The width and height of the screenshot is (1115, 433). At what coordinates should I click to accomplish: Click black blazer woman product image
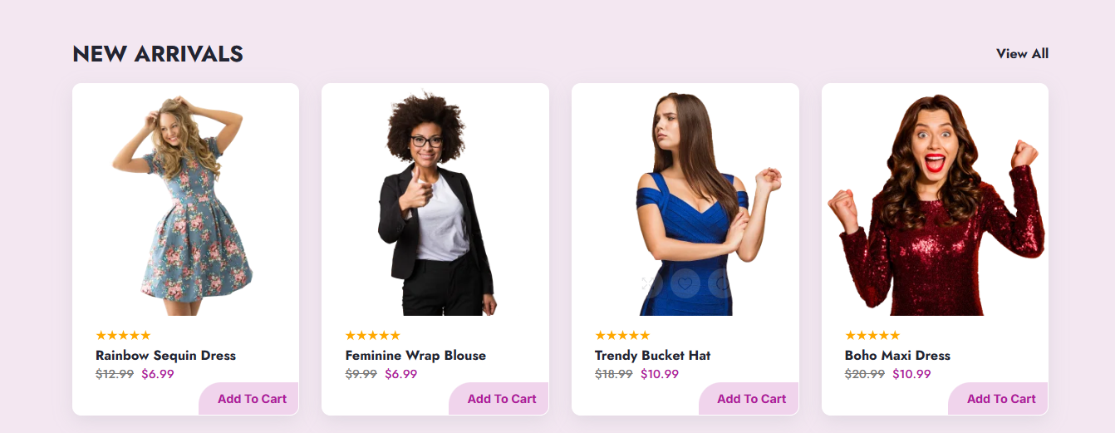tap(435, 204)
